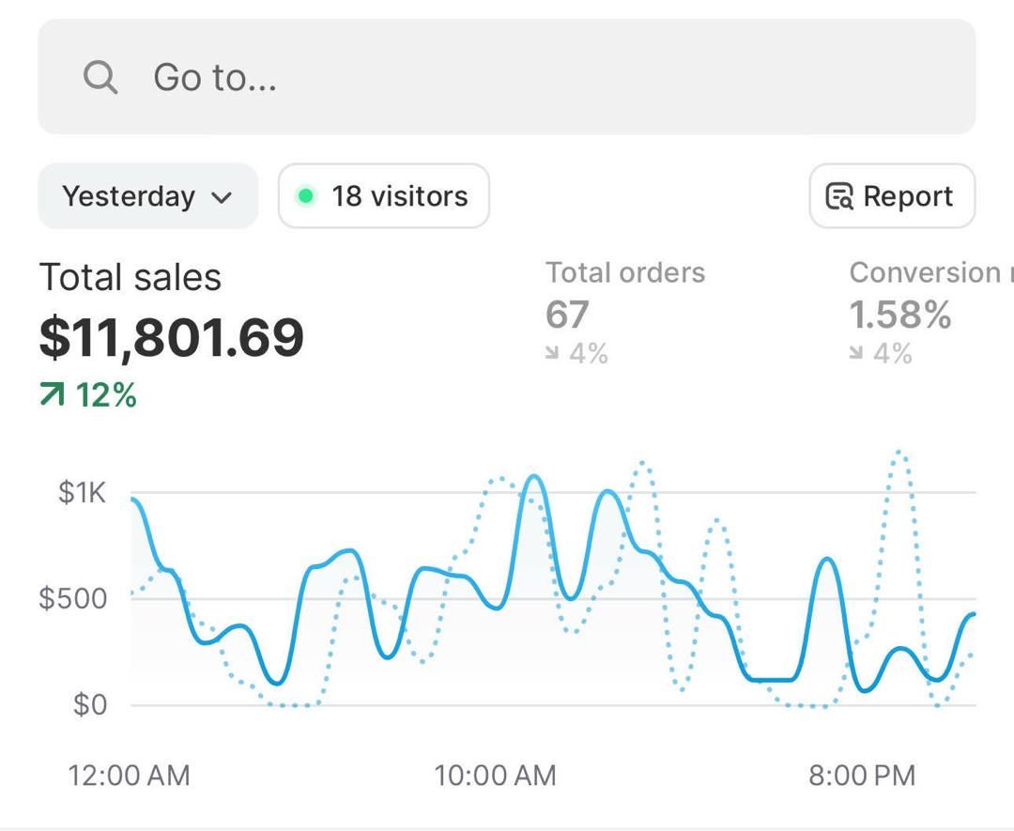Click the 8:00 PM time label

click(x=862, y=776)
